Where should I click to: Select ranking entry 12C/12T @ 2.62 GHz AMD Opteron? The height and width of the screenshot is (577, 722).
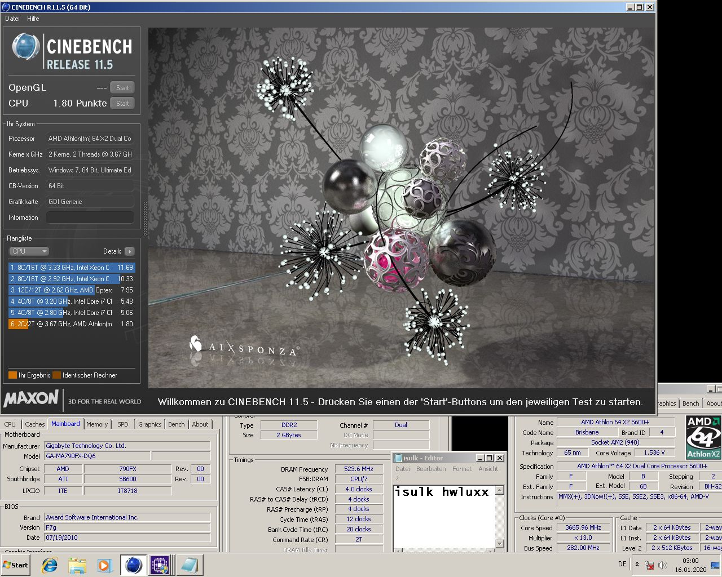72,290
